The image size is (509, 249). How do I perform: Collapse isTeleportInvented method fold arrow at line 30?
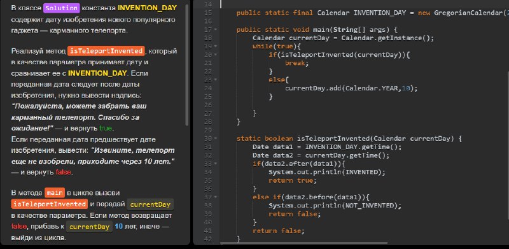[216, 138]
